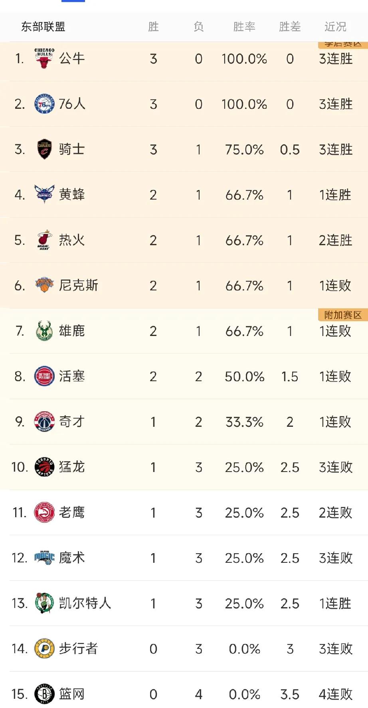This screenshot has height=708, width=368.
Task: Sort by the 胜率 header
Action: click(244, 27)
